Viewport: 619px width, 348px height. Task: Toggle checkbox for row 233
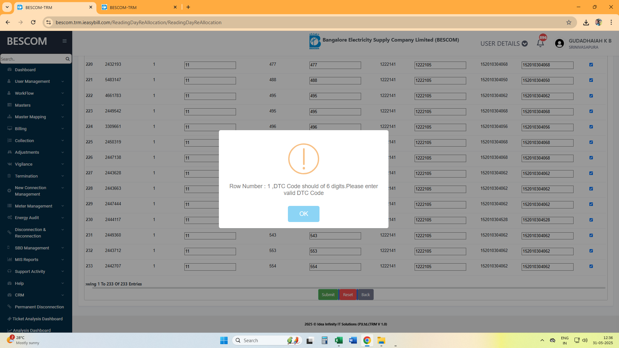click(591, 266)
